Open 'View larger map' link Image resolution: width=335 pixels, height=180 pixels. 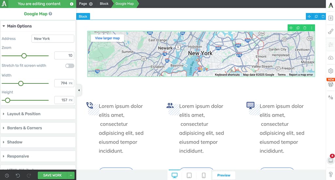click(107, 38)
